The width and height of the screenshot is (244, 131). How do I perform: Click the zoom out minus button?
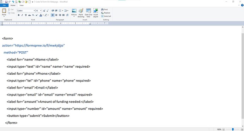223,130
